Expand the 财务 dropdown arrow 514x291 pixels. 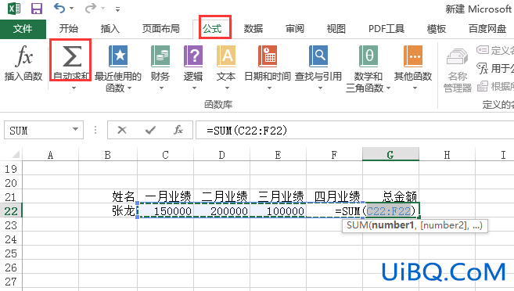[161, 88]
